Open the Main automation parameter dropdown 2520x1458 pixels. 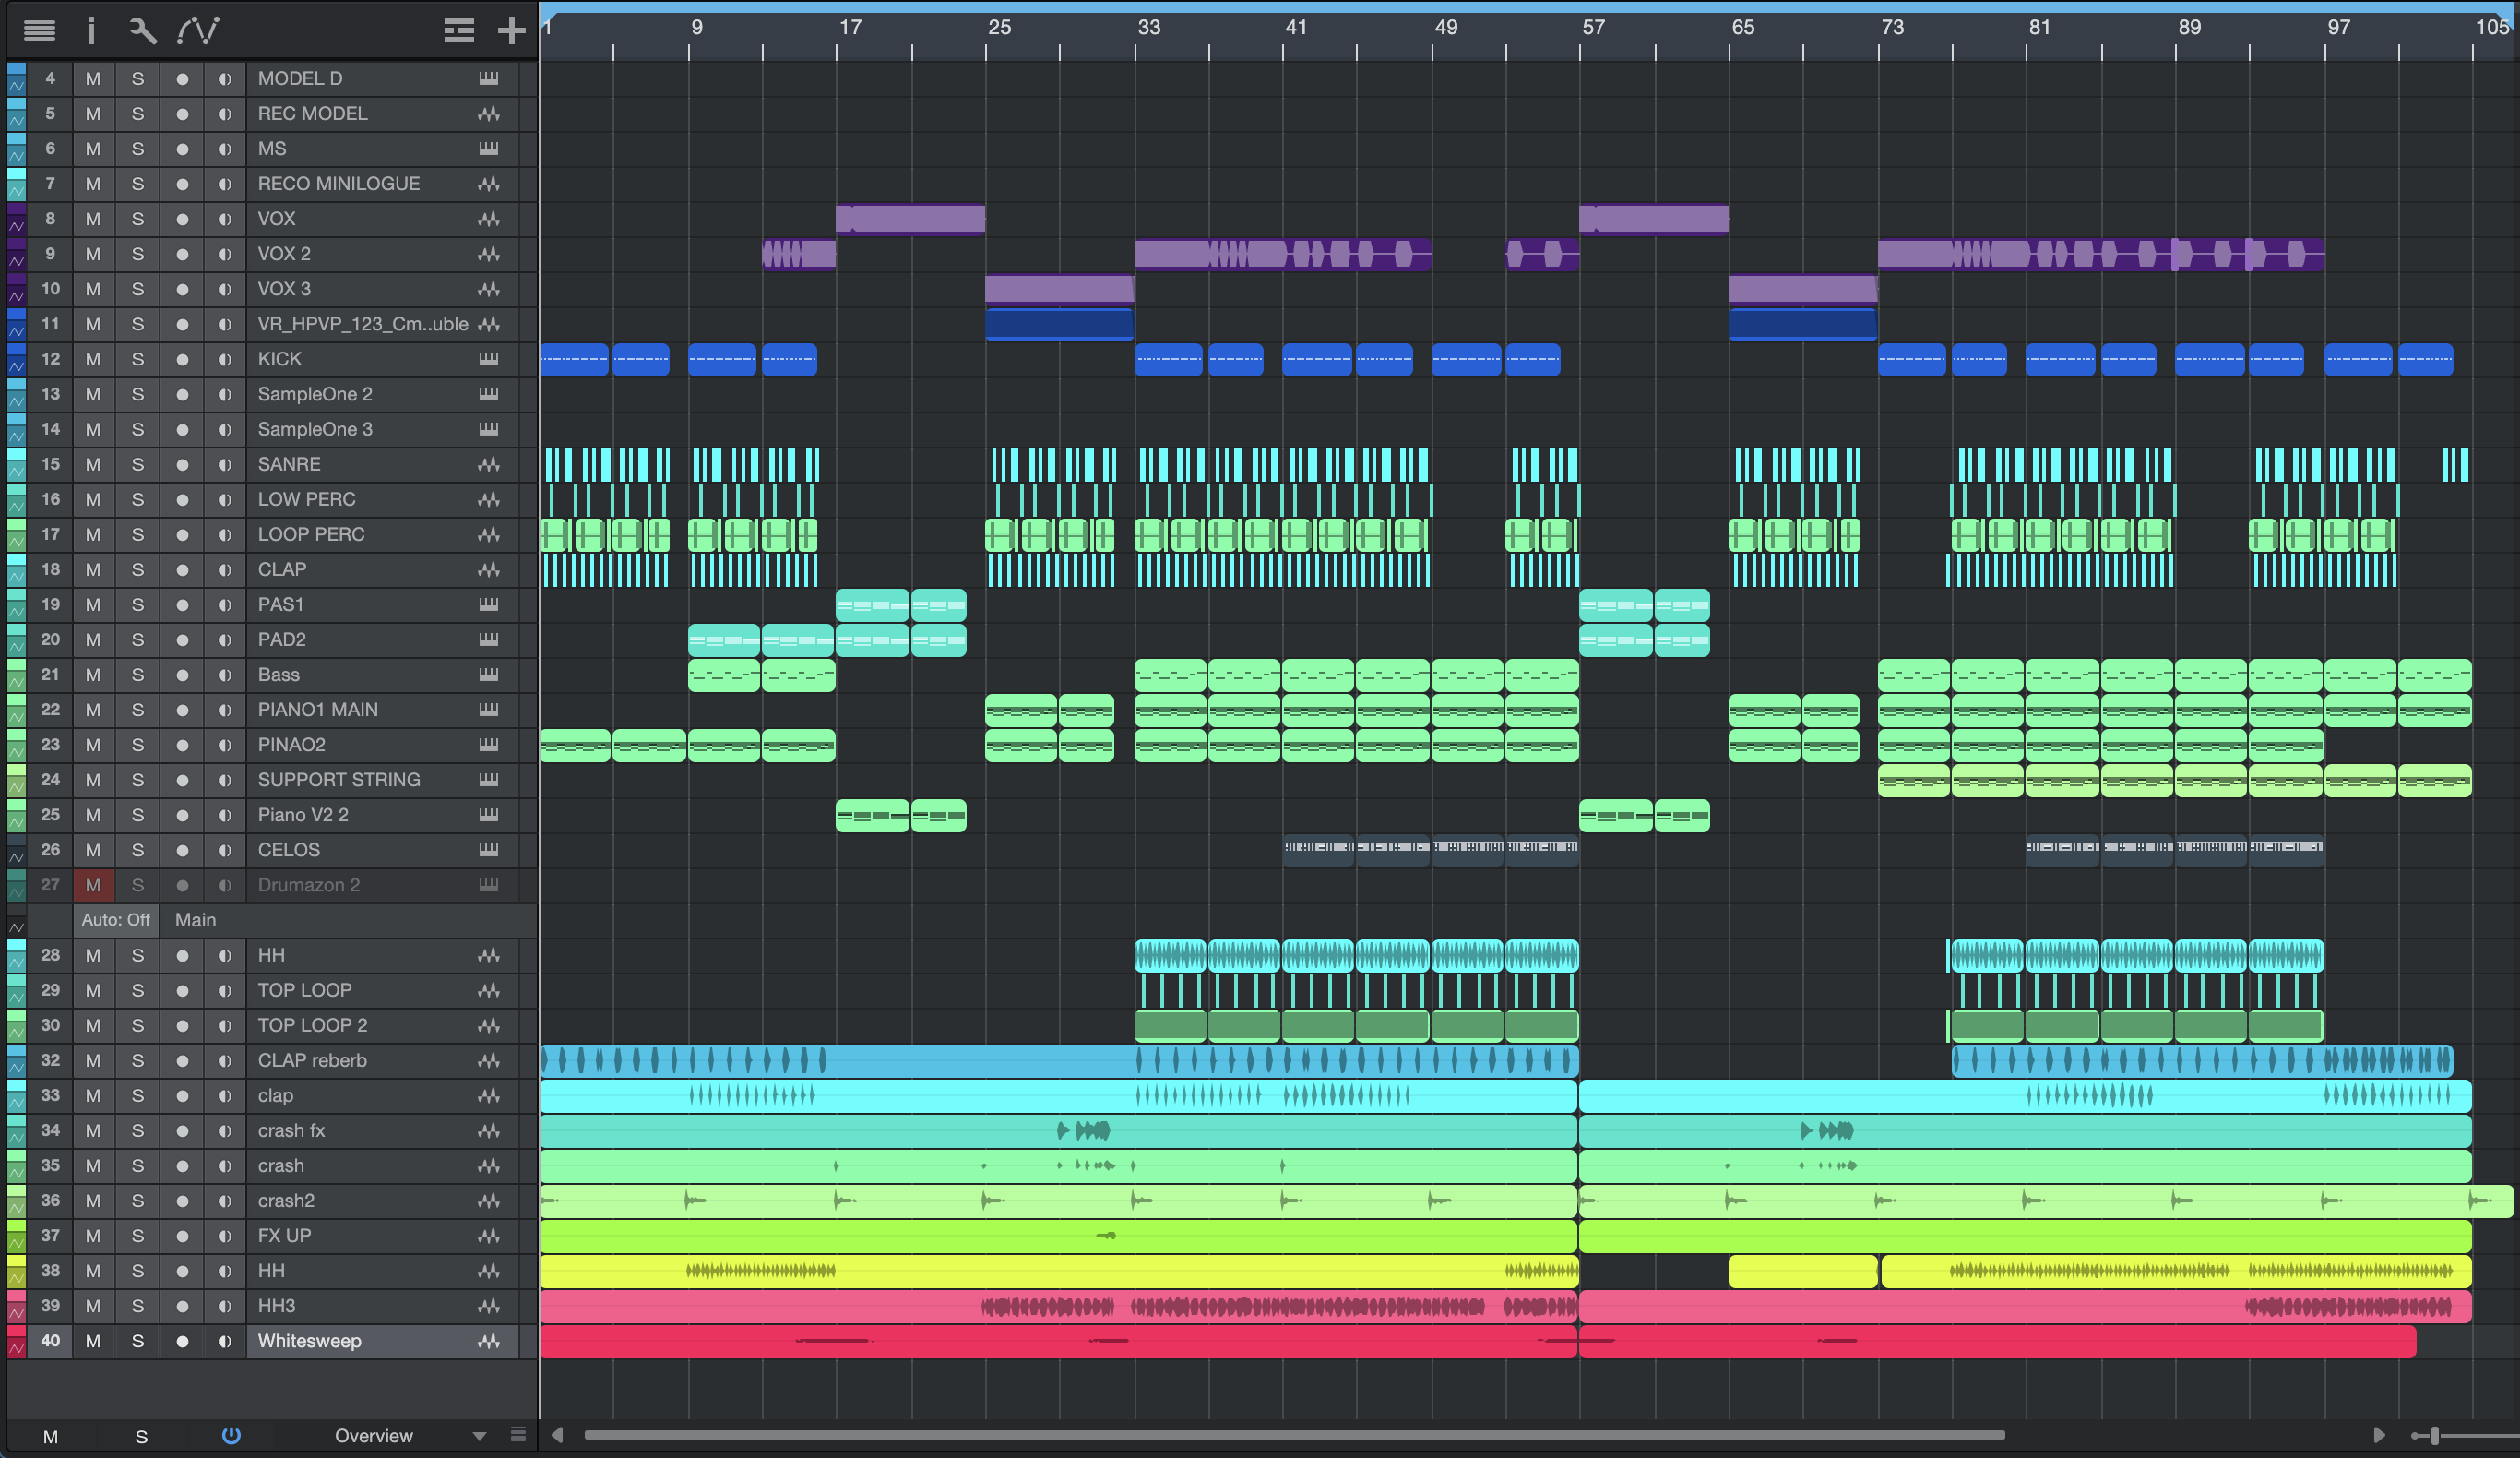[195, 920]
